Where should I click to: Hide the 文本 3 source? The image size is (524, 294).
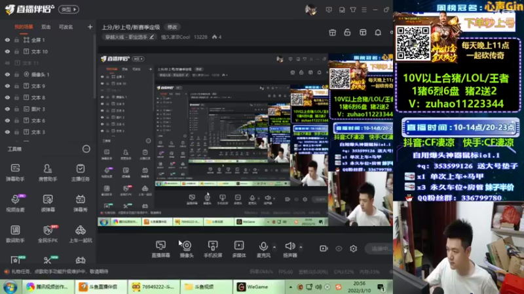[x=7, y=132]
